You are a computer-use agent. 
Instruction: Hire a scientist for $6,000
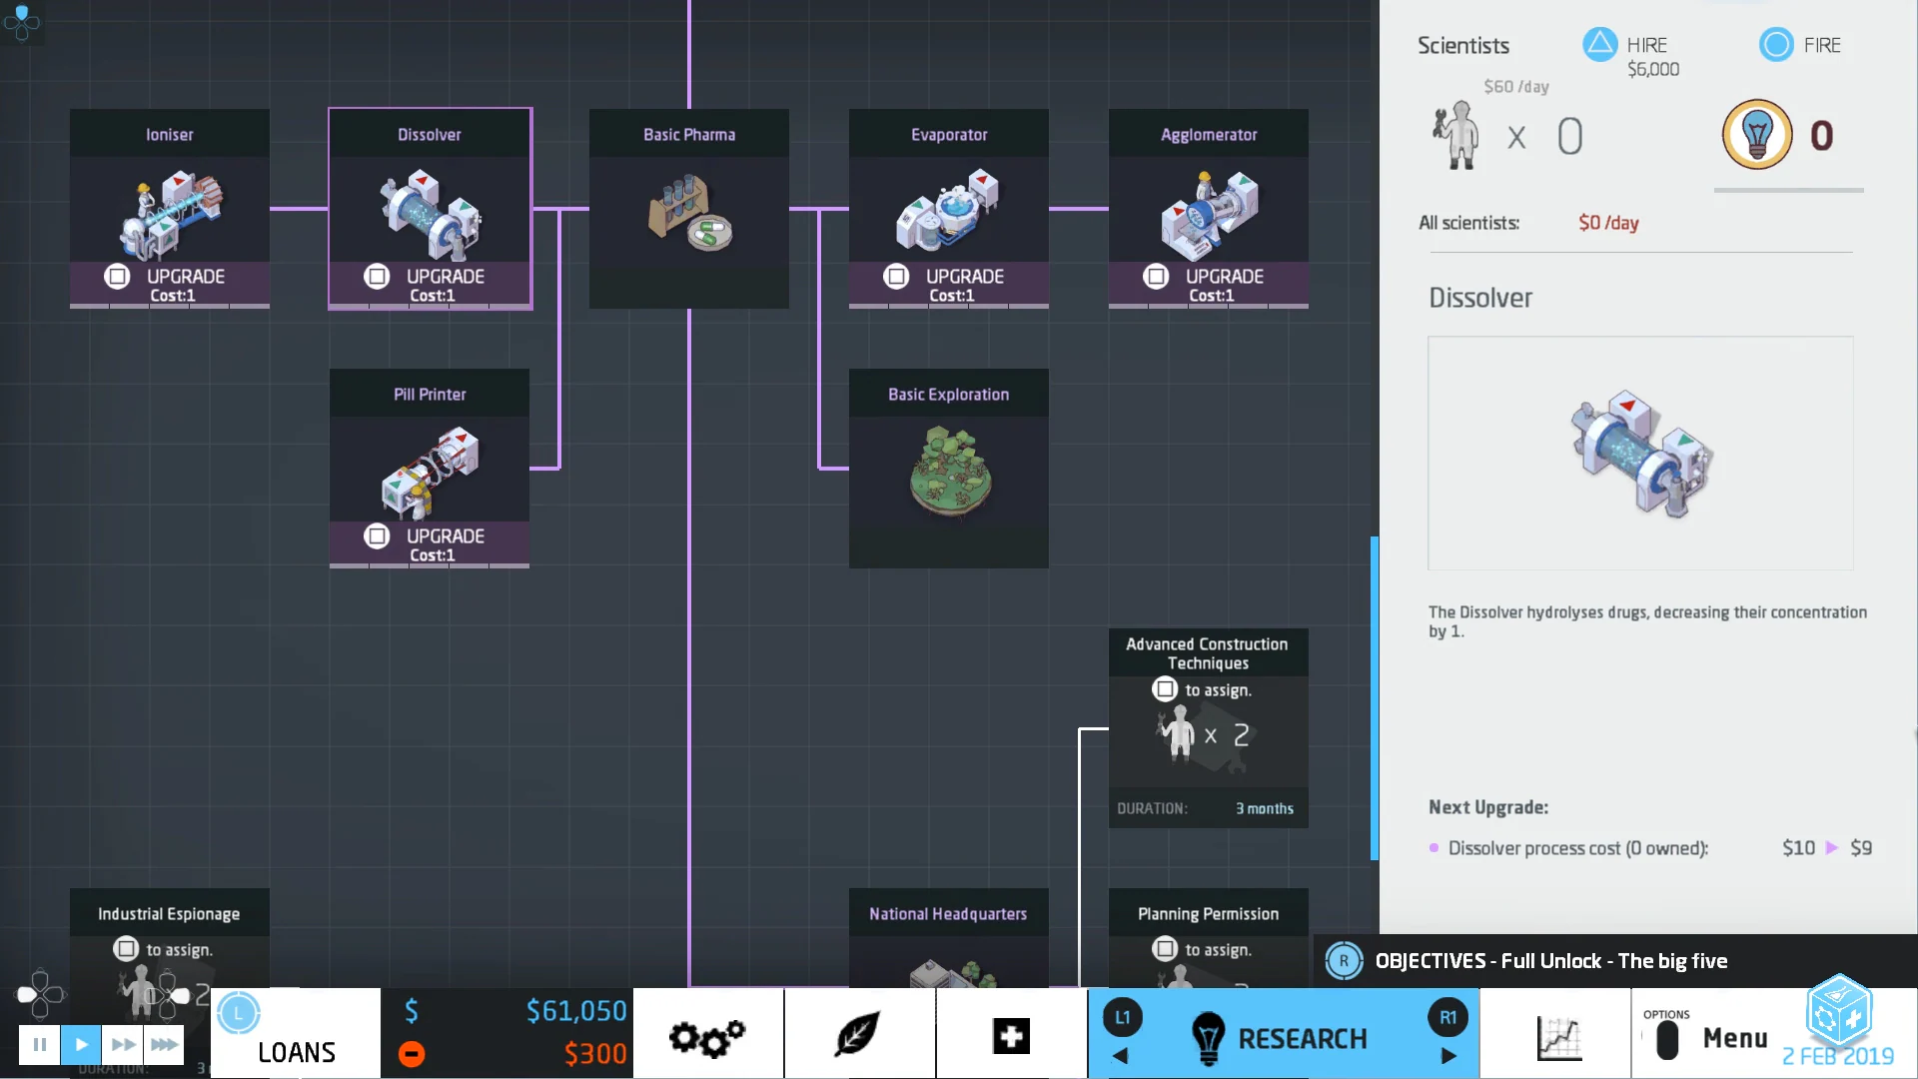[x=1601, y=44]
